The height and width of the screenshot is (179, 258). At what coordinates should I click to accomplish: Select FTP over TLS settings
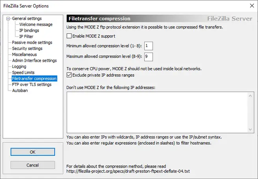click(32, 84)
